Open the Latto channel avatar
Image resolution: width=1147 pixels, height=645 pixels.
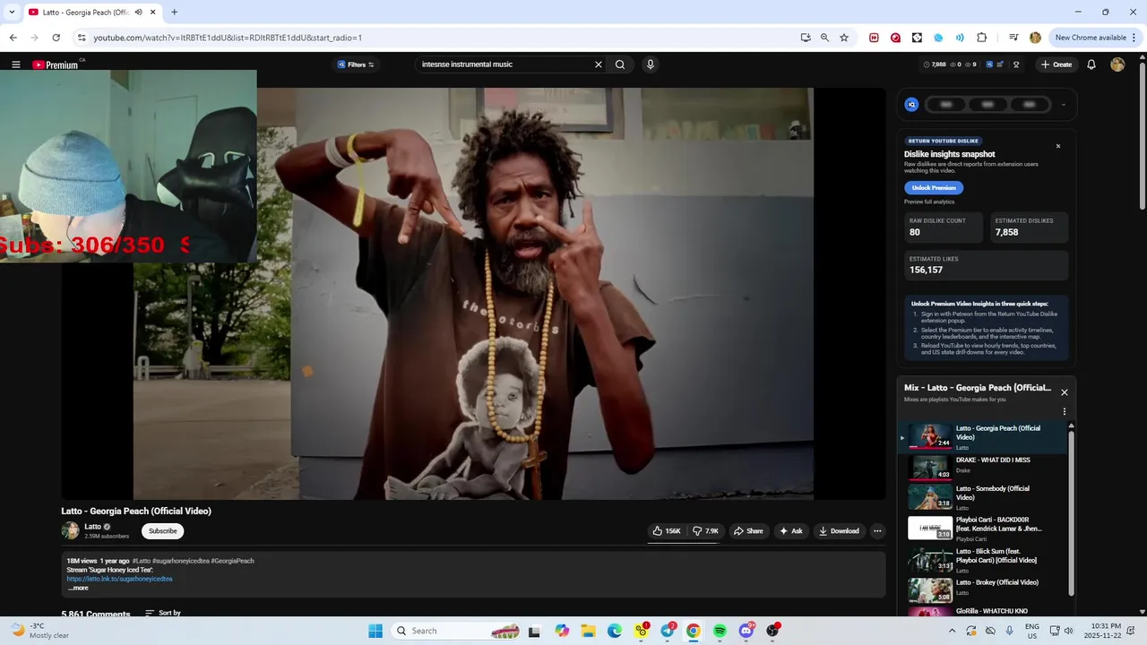tap(71, 530)
